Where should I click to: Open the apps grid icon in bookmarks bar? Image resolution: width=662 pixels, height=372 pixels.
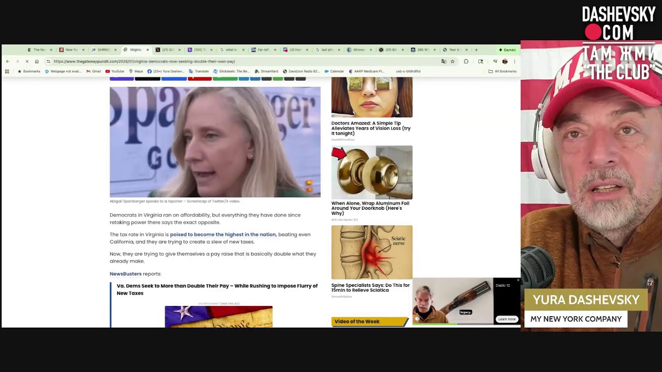point(7,71)
